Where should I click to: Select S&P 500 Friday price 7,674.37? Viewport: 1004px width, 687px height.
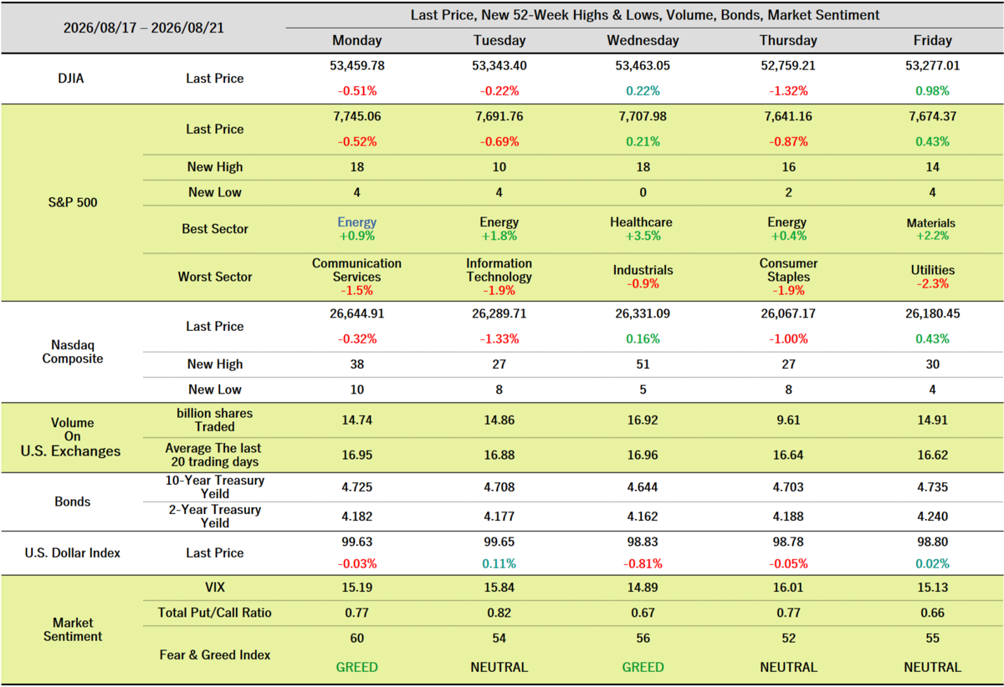click(x=933, y=115)
